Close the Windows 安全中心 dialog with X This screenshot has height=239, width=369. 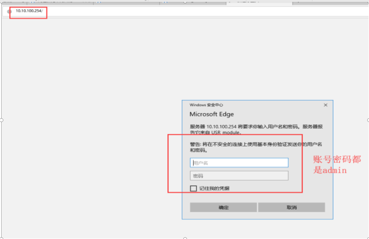pos(325,105)
